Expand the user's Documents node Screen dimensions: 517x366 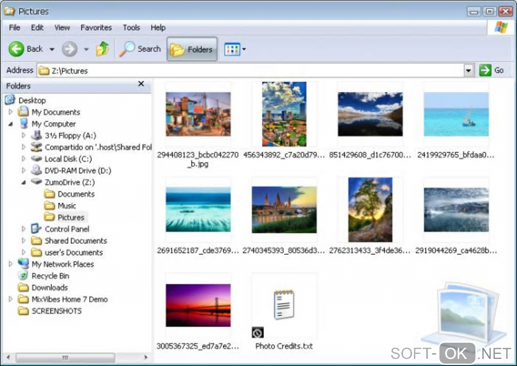[x=23, y=252]
